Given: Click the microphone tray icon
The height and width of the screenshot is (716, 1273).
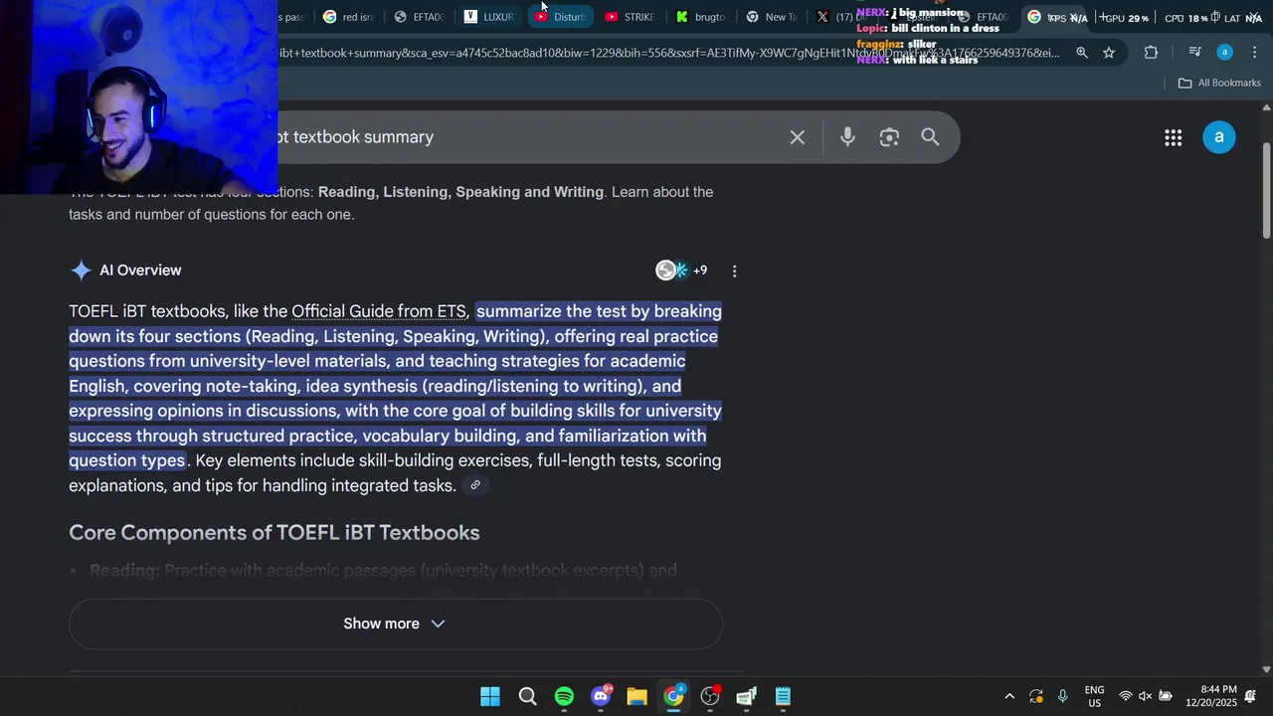Looking at the screenshot, I should coord(1062,696).
